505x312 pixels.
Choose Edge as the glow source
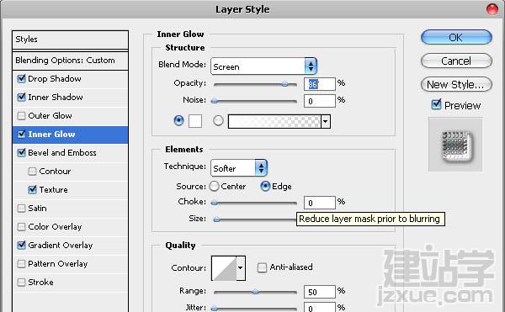click(265, 186)
